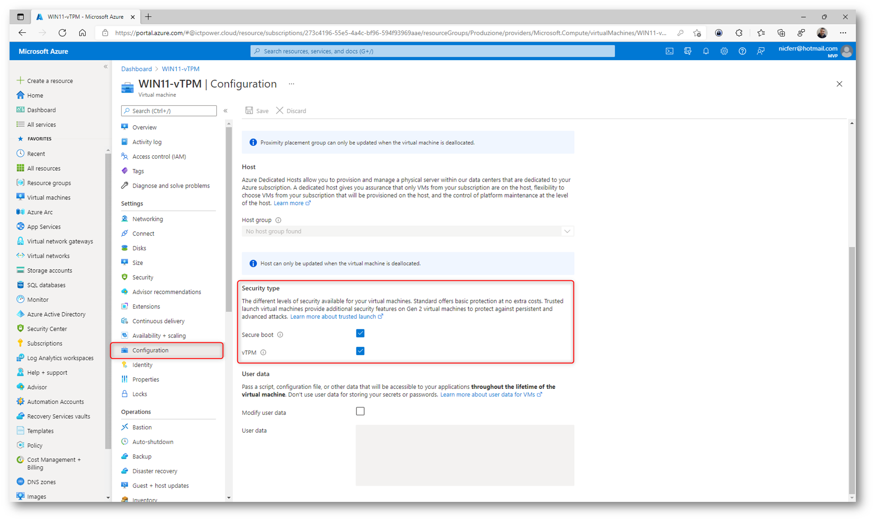Open Bastion under Operations
Screen dimensions: 875x521
click(142, 427)
